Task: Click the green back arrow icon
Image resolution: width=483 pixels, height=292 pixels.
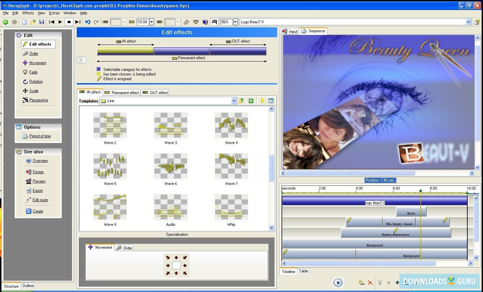Action: pos(5,22)
